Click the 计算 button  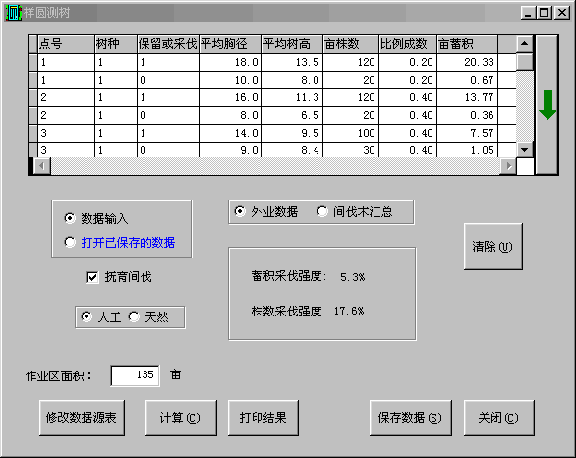point(181,418)
